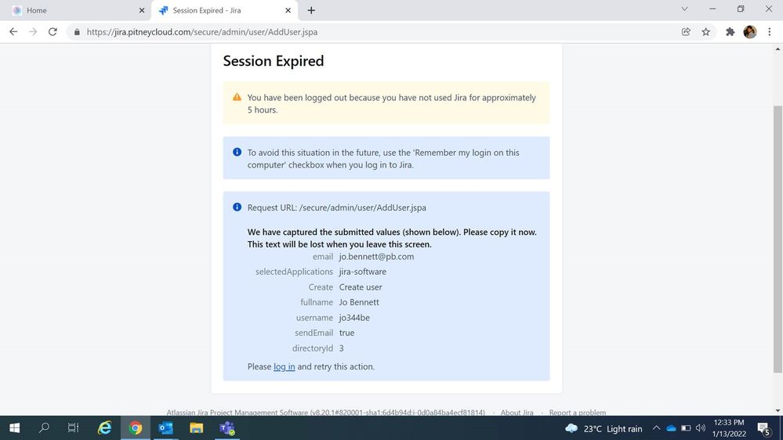
Task: Click the page vertical scrollbar thumb
Action: click(778, 239)
